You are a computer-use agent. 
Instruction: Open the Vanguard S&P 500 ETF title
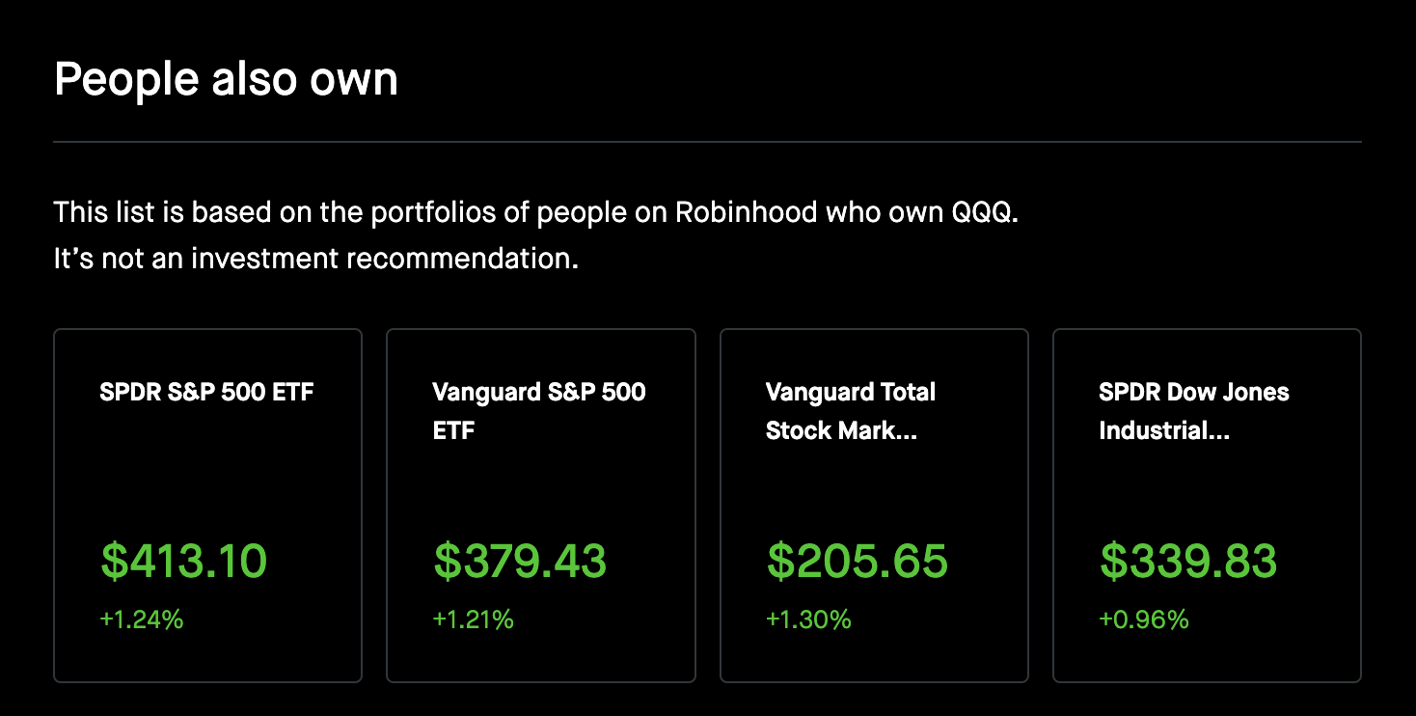(538, 410)
